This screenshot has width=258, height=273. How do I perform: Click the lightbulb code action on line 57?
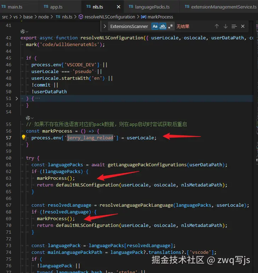[x=23, y=137]
